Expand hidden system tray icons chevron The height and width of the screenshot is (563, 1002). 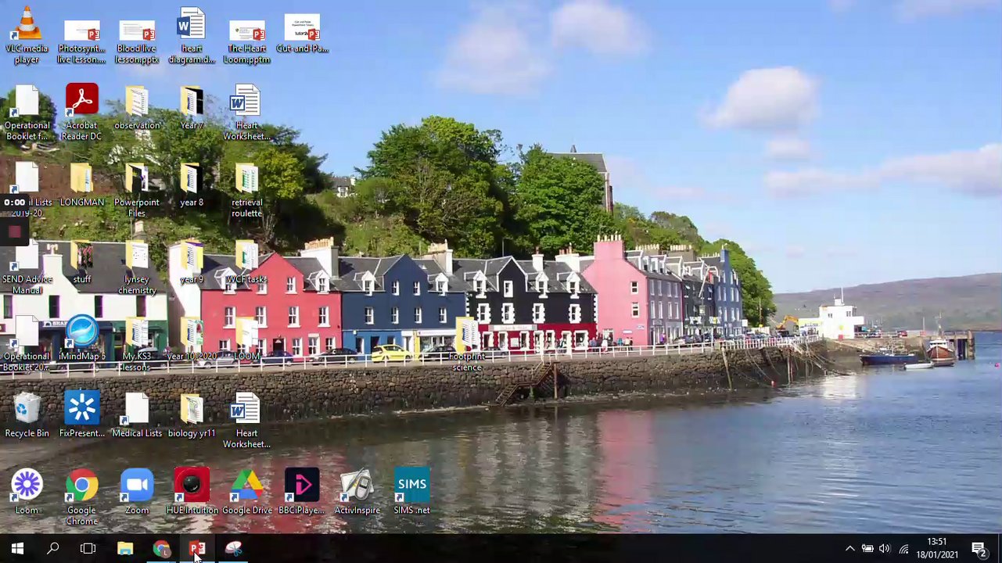coord(849,549)
